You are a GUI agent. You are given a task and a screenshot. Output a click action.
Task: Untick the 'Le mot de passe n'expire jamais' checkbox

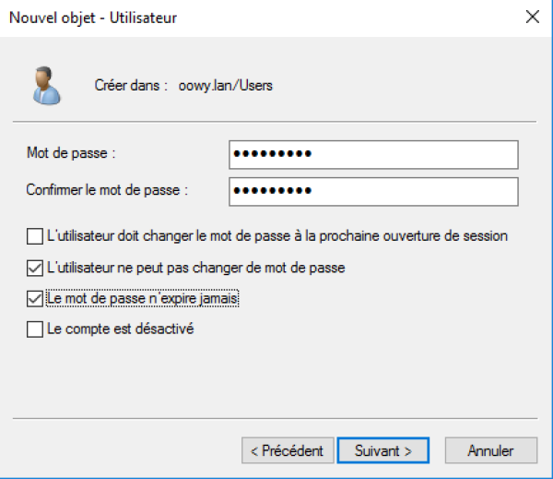pos(35,298)
